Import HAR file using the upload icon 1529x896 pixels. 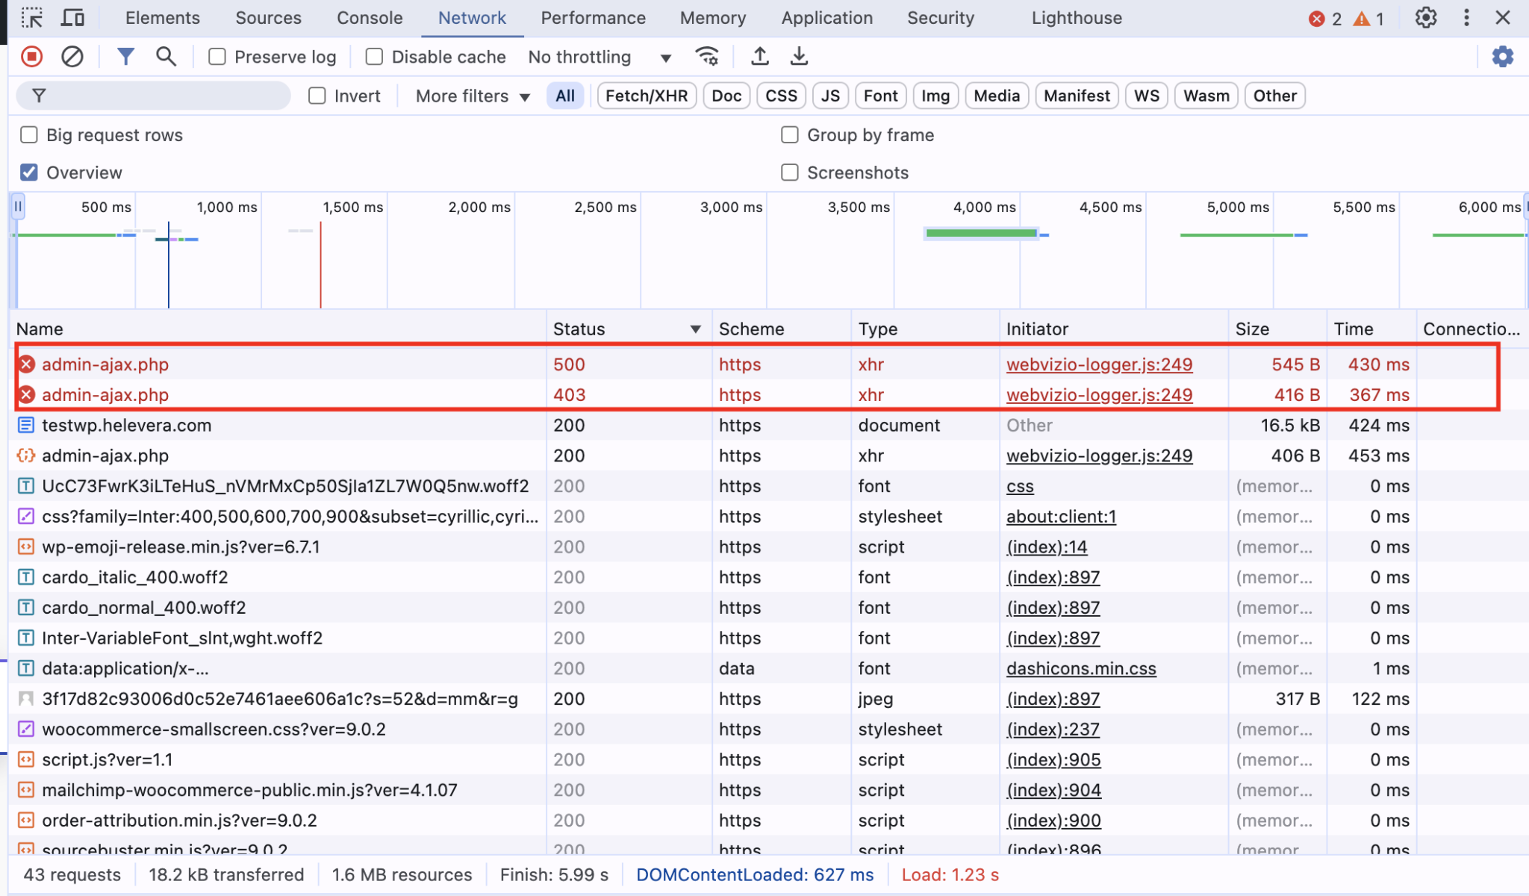759,56
